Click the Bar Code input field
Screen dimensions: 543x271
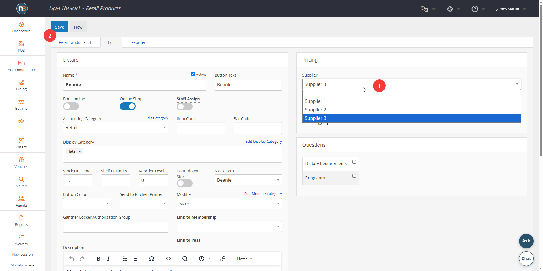point(258,128)
